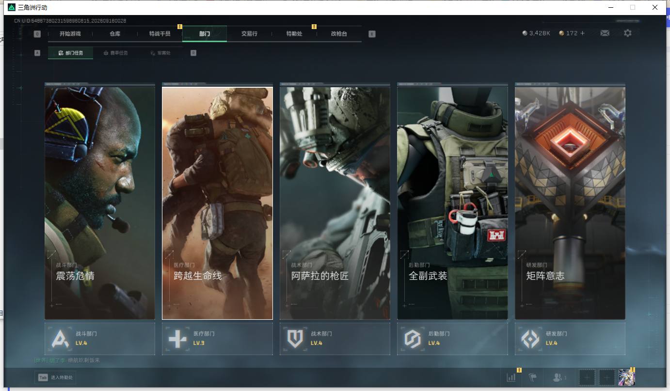Image resolution: width=670 pixels, height=391 pixels.
Task: Click the 172 gold currency icon
Action: pos(561,33)
